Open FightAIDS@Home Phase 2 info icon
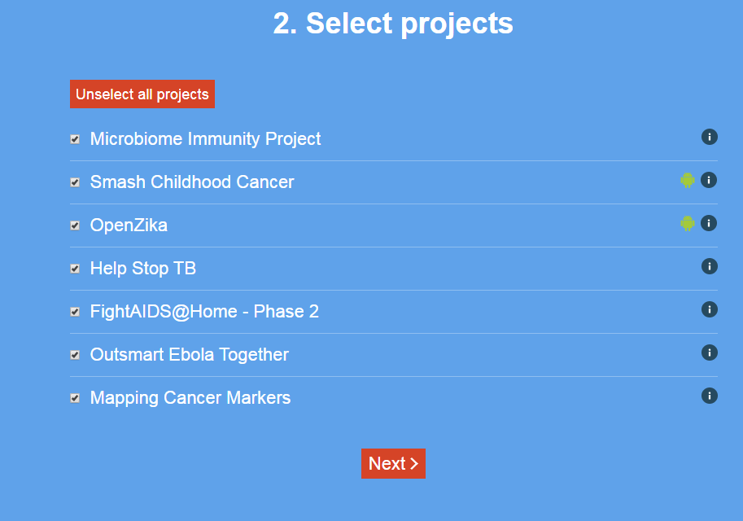 [x=709, y=309]
